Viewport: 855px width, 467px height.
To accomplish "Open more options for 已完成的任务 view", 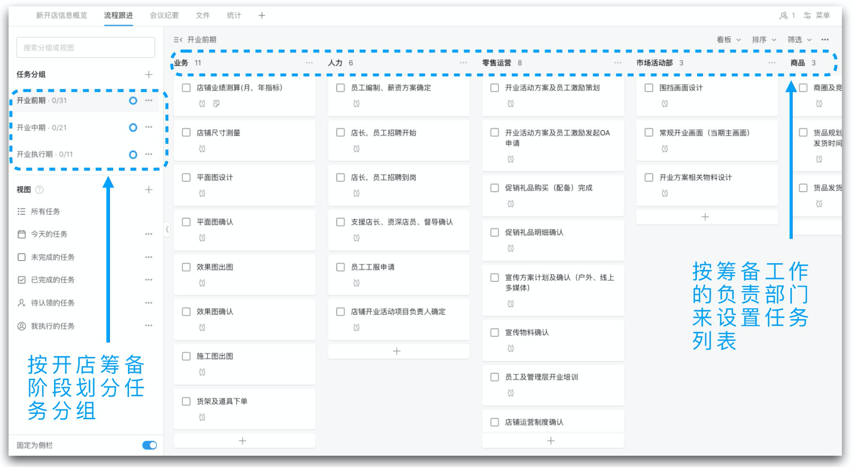I will click(x=149, y=280).
